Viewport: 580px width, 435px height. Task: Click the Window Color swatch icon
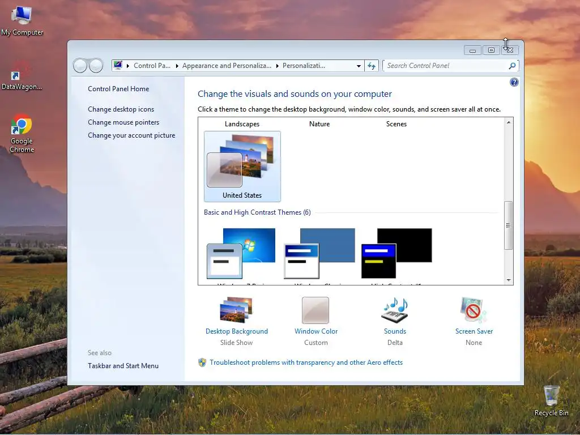(x=315, y=310)
